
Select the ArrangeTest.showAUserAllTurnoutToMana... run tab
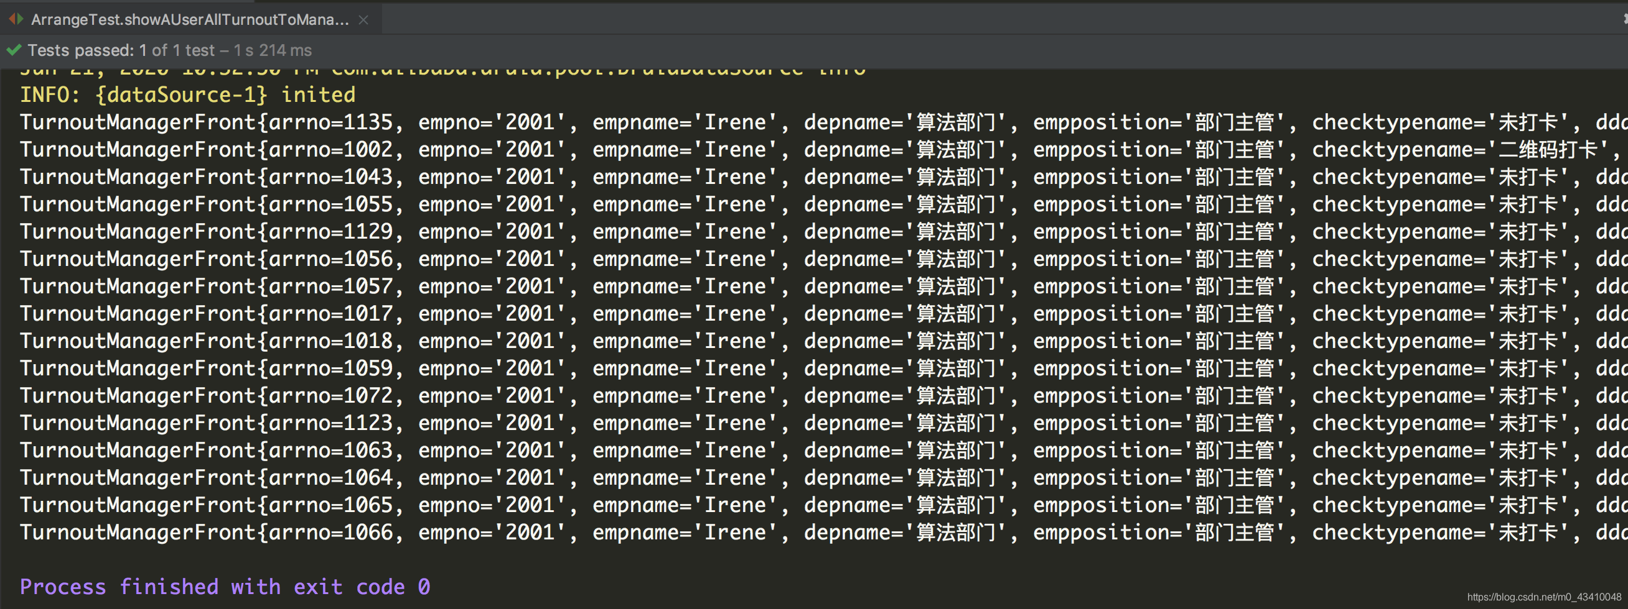point(190,19)
